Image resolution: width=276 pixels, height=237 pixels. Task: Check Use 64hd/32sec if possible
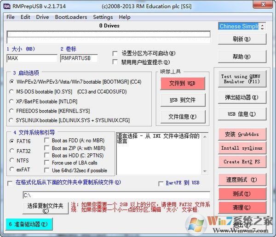click(47, 170)
